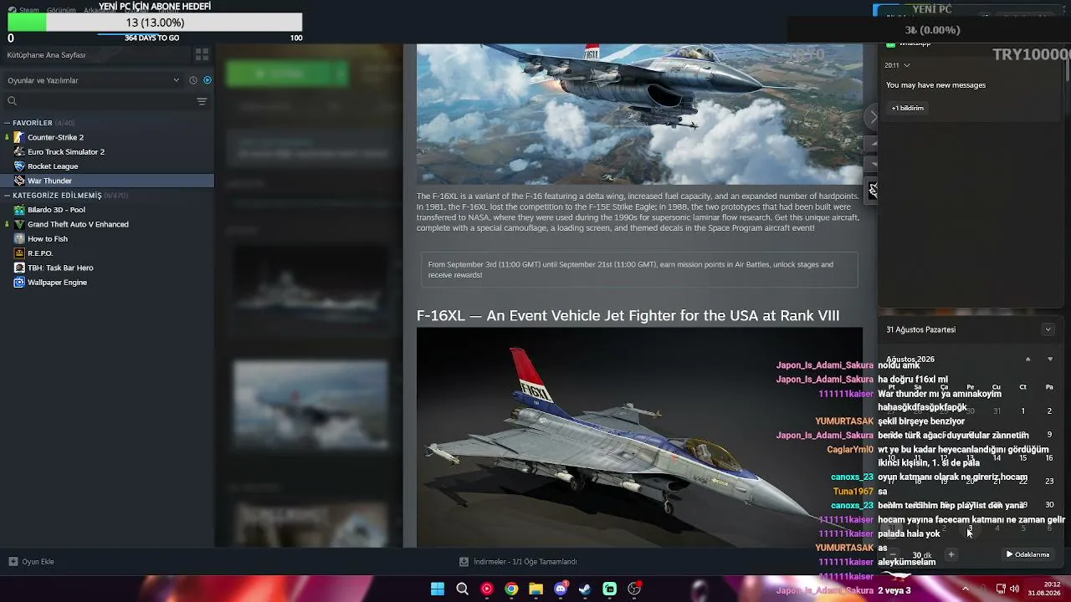Click the Rocket League game icon
This screenshot has width=1071, height=602.
19,166
